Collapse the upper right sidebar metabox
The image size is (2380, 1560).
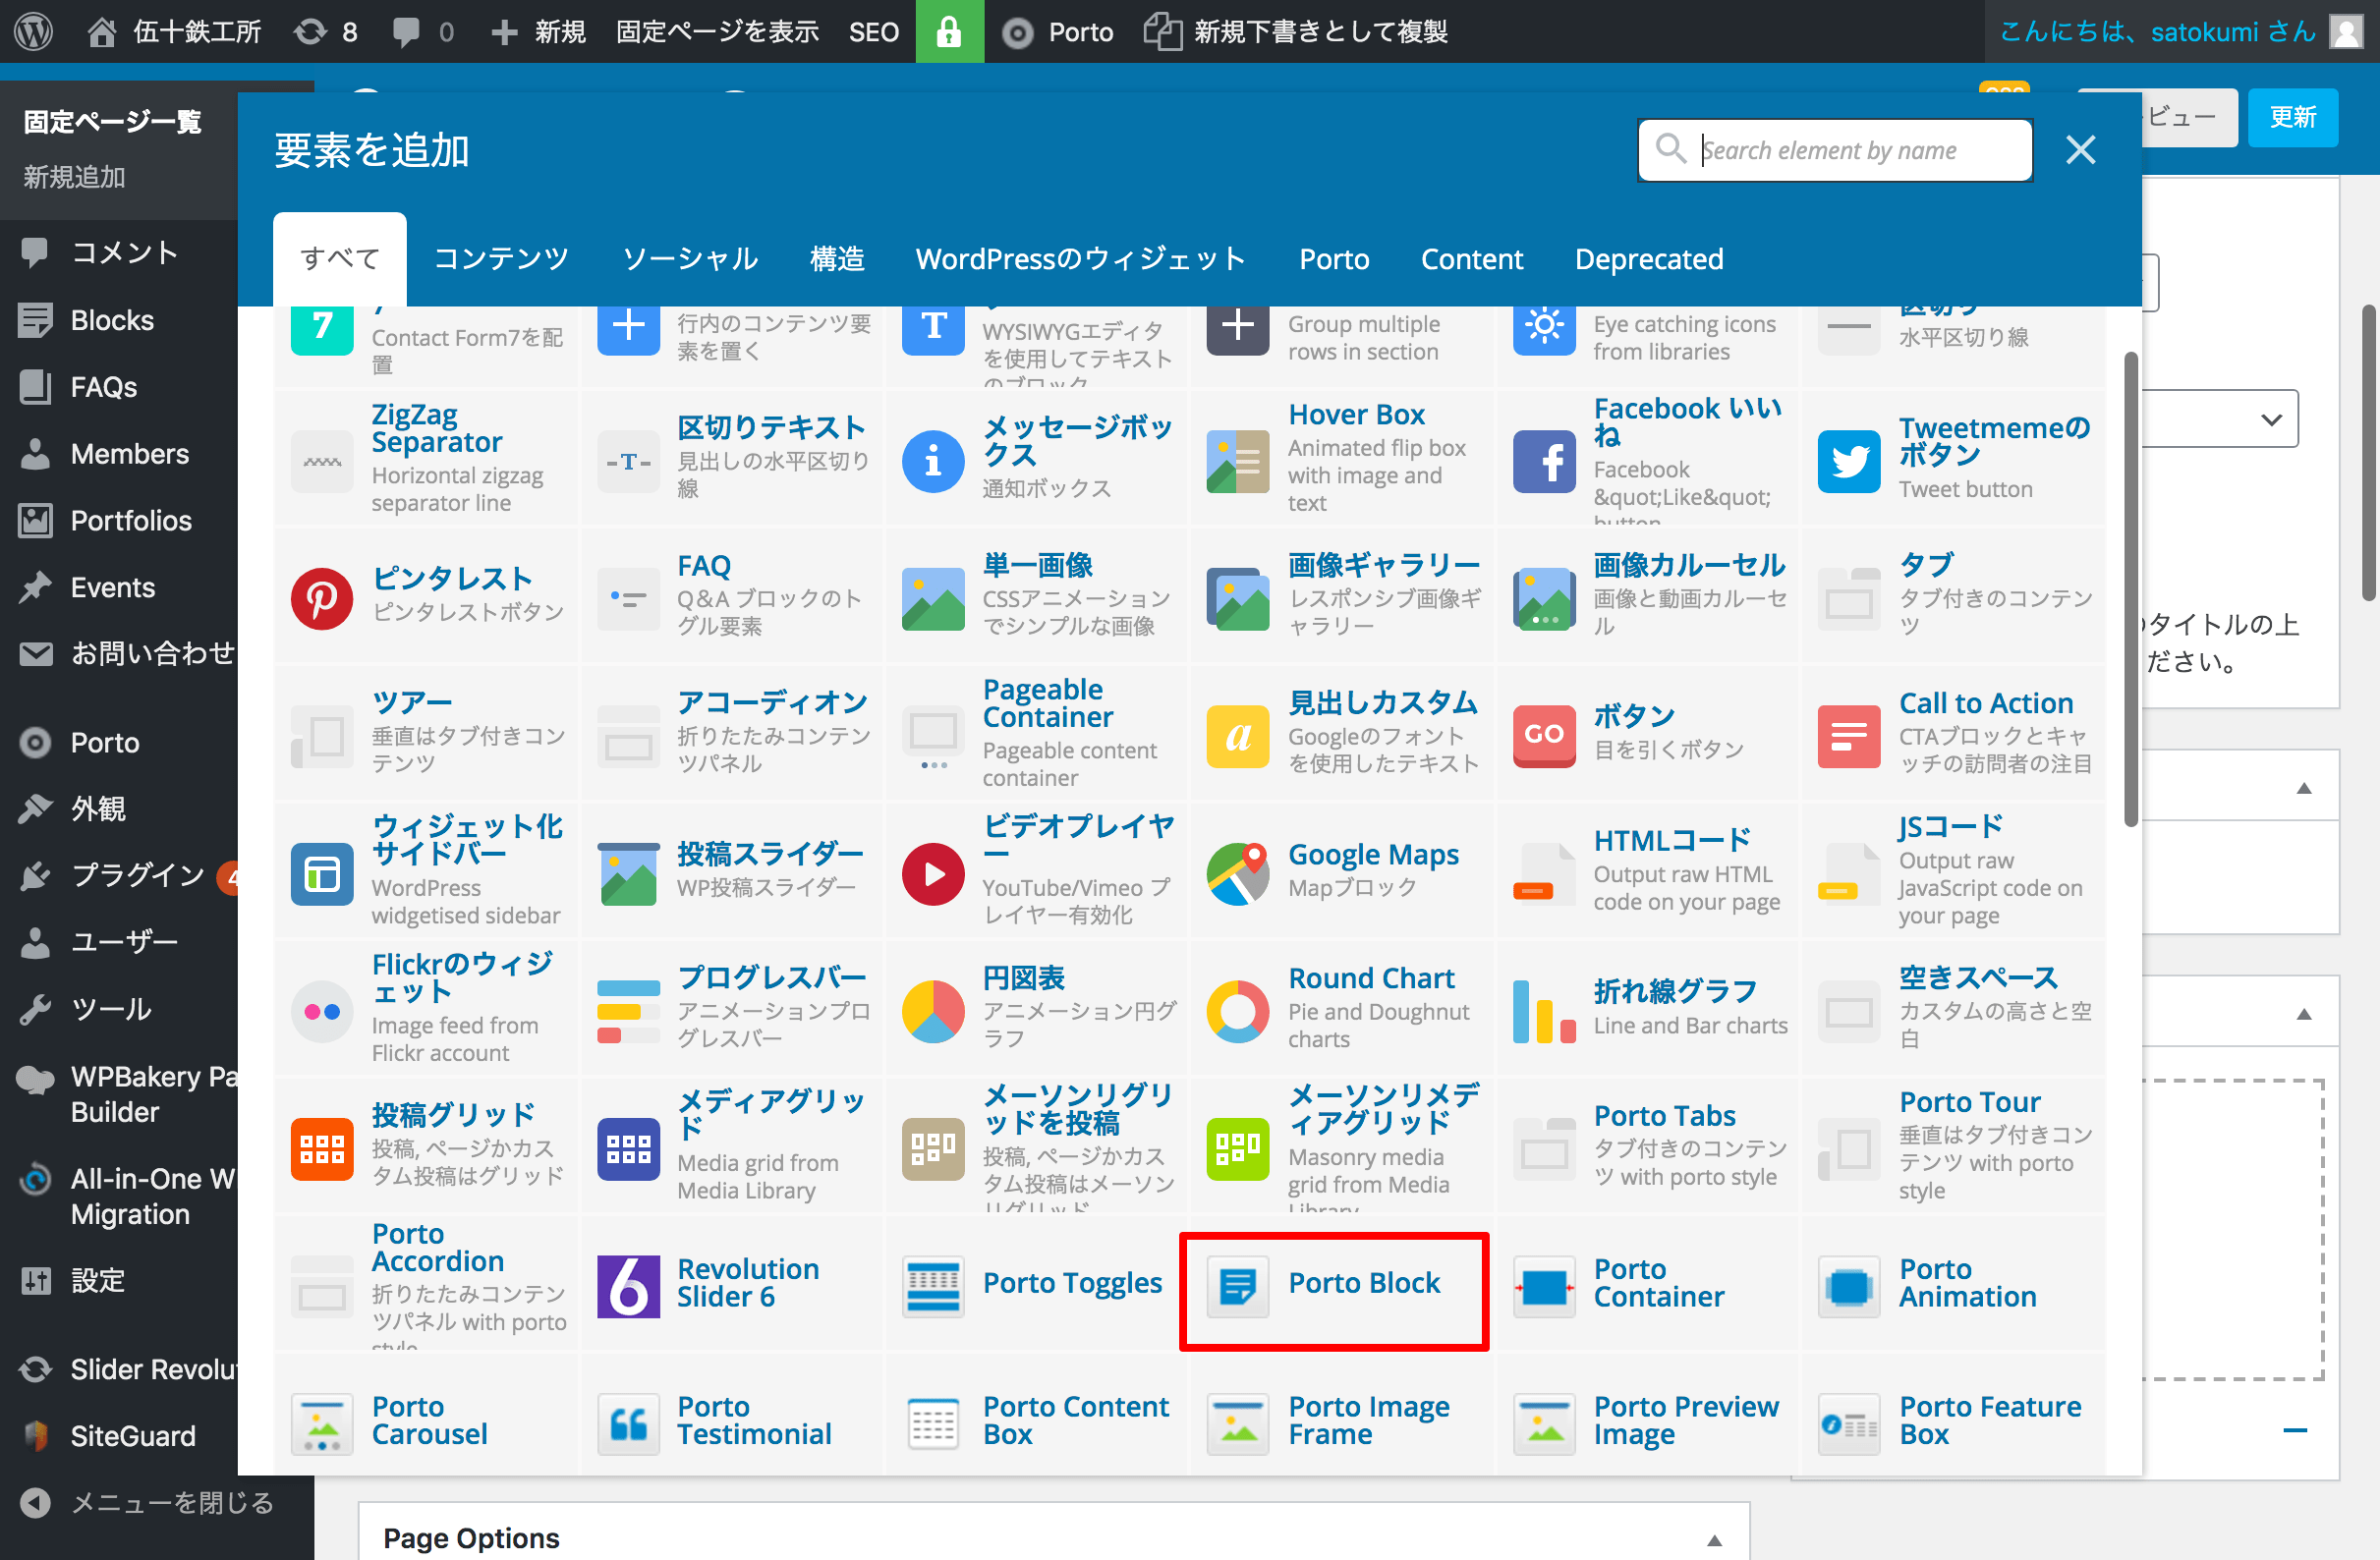[x=2304, y=788]
